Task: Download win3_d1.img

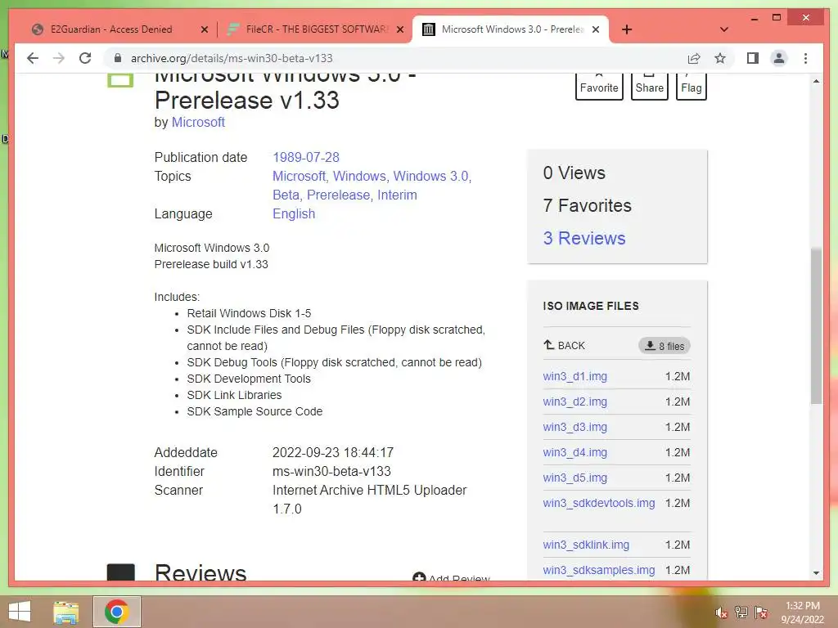Action: tap(575, 376)
